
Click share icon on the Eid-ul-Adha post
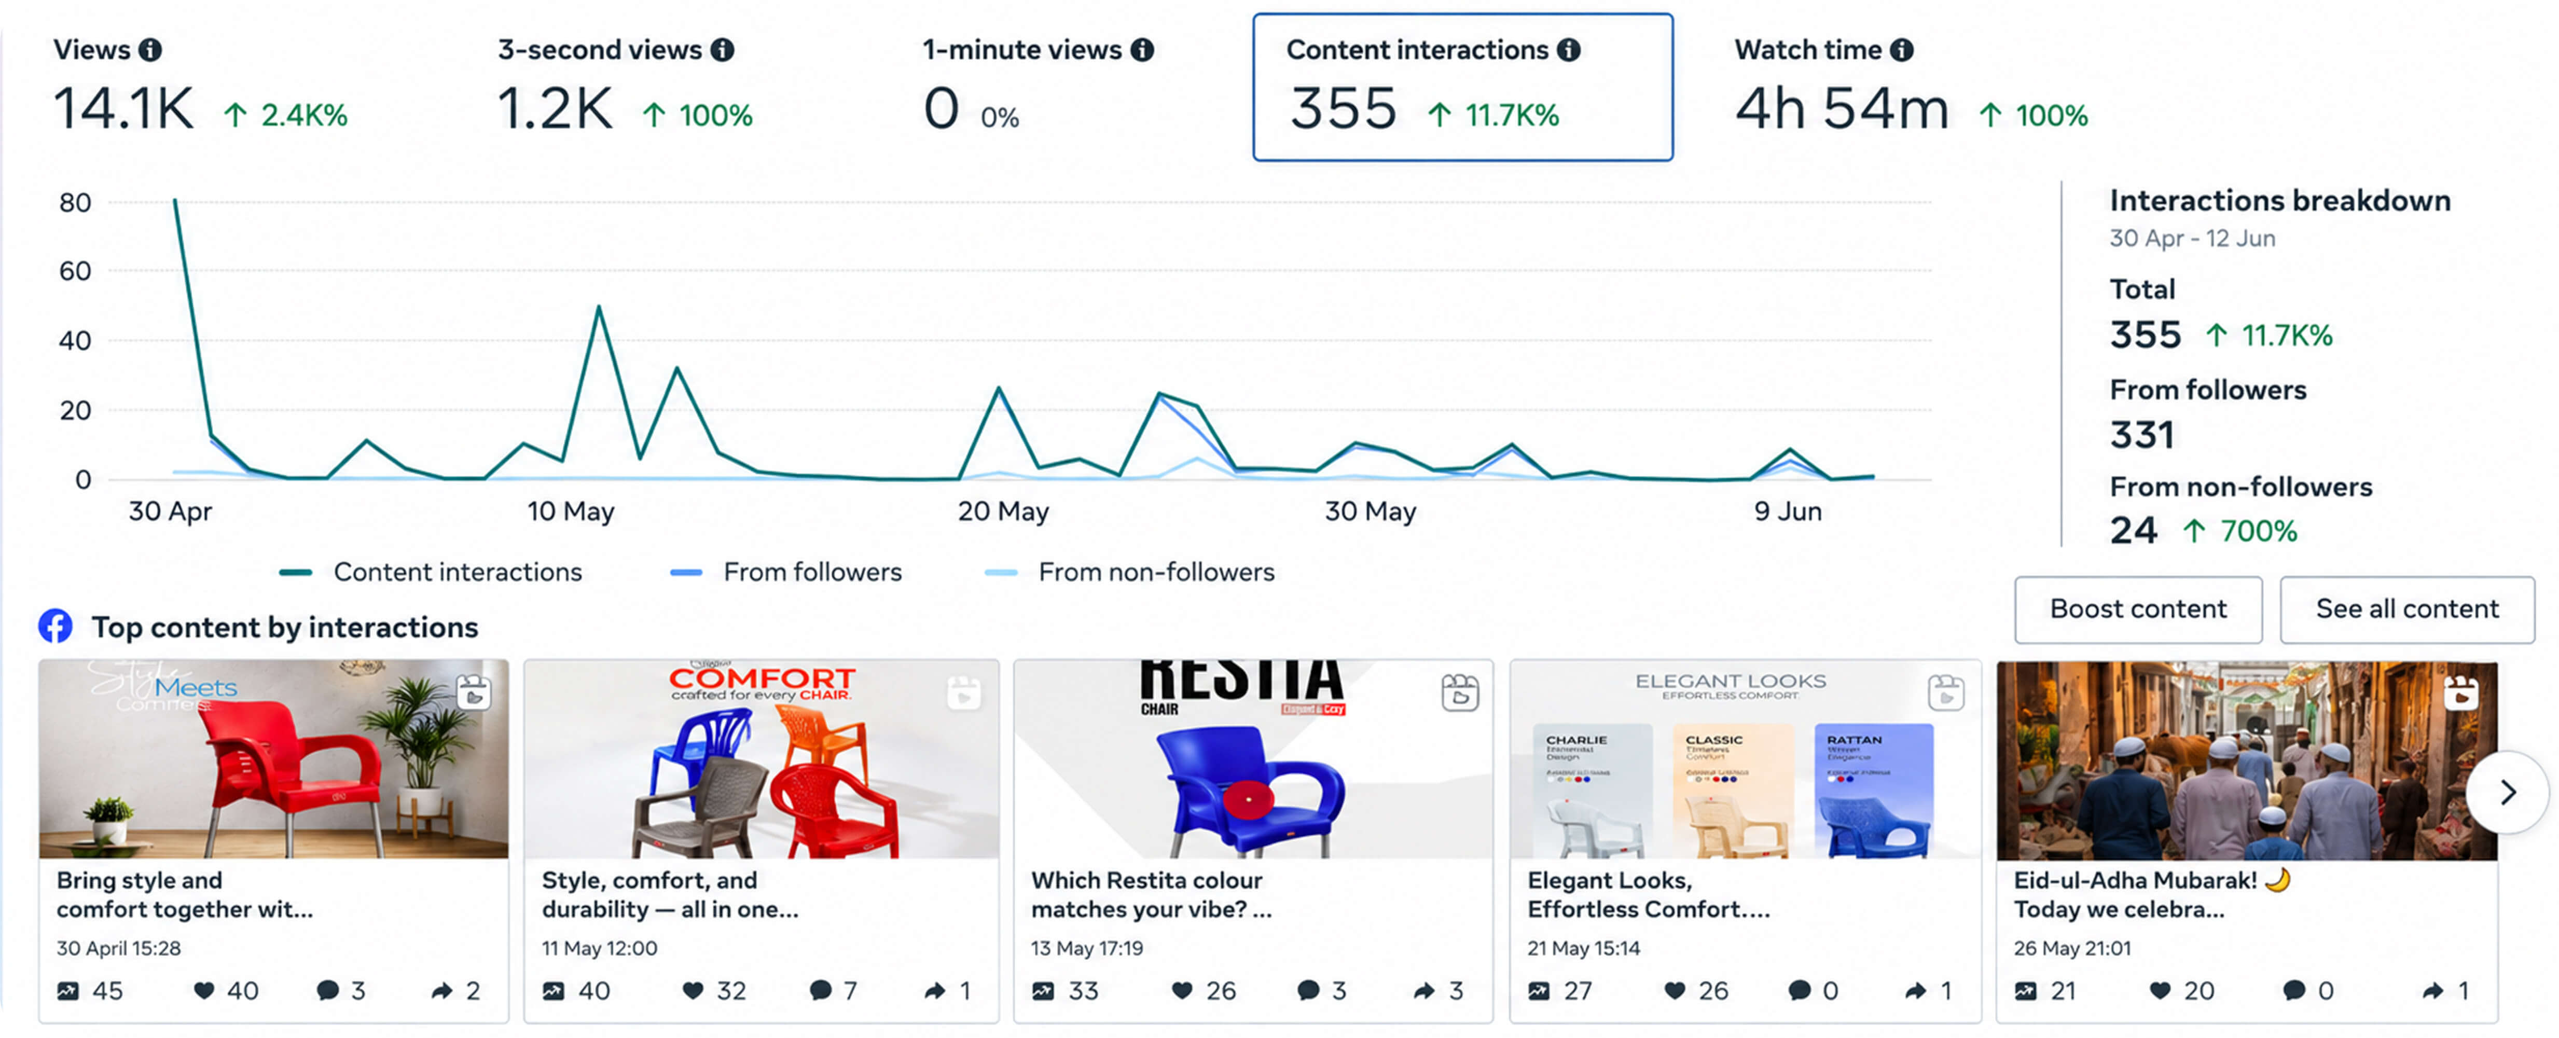click(2432, 990)
